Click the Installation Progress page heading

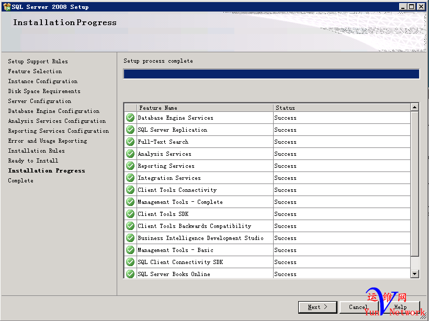tap(65, 22)
